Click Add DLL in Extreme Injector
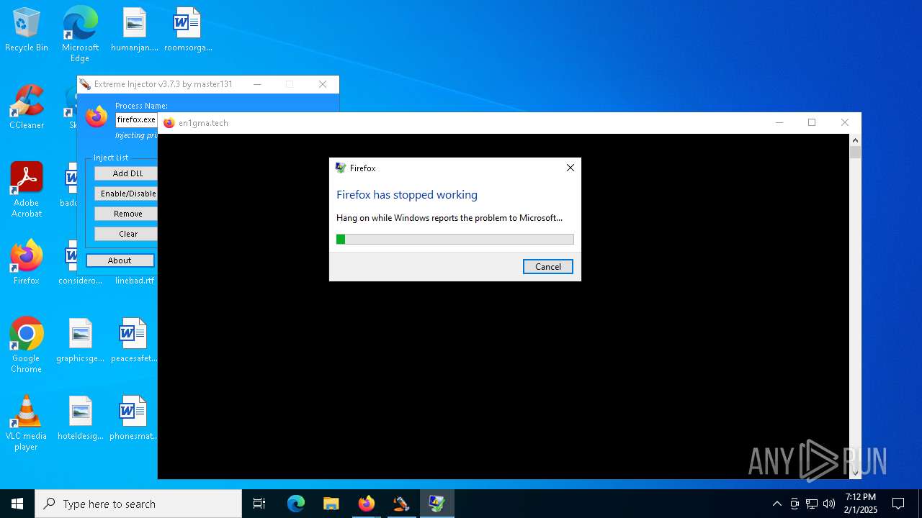Screen dimensions: 922x518 [x=127, y=173]
